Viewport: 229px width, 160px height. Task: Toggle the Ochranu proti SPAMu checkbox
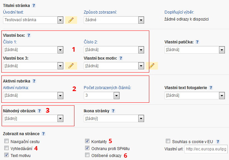click(x=87, y=148)
